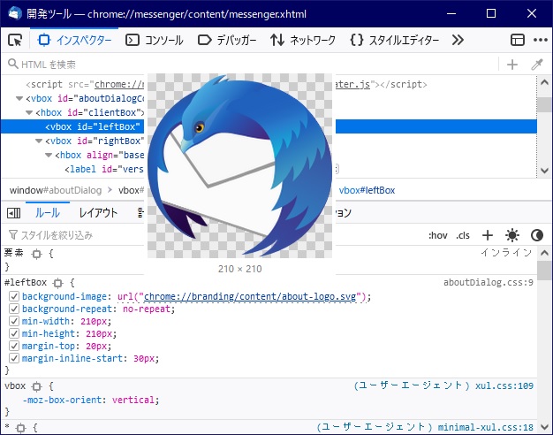Viewport: 553px width, 435px height.
Task: Click the :hov pseudo-class button
Action: (437, 235)
